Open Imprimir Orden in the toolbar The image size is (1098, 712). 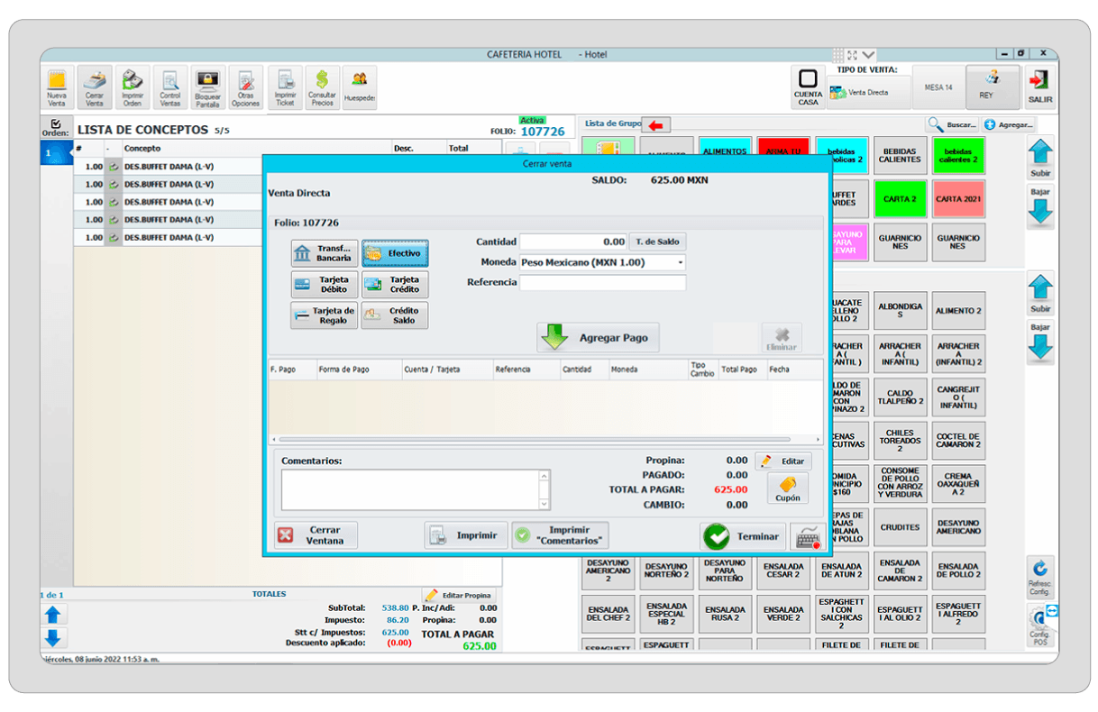tap(133, 88)
